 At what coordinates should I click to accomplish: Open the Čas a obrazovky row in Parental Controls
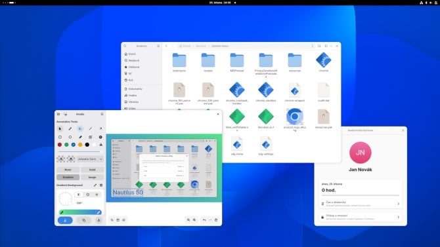coord(361,204)
